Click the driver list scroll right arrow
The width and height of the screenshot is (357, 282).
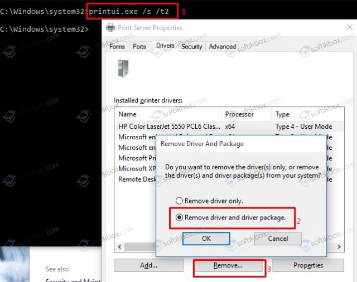tap(339, 246)
